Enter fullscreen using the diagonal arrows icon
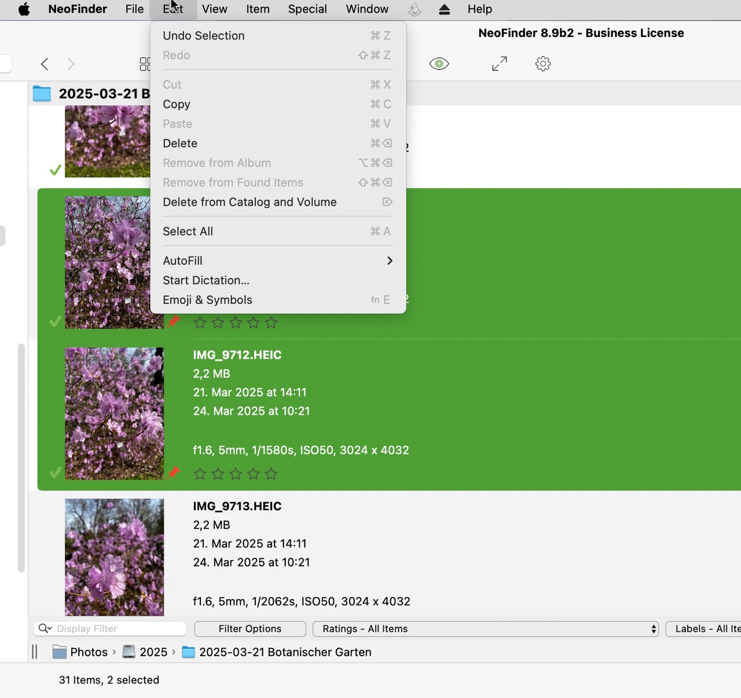The height and width of the screenshot is (698, 741). tap(500, 64)
